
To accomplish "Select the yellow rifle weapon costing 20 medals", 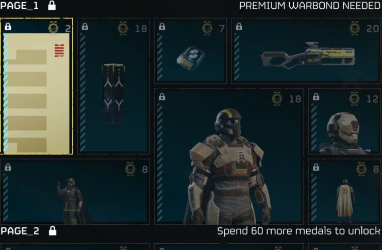I will 306,51.
